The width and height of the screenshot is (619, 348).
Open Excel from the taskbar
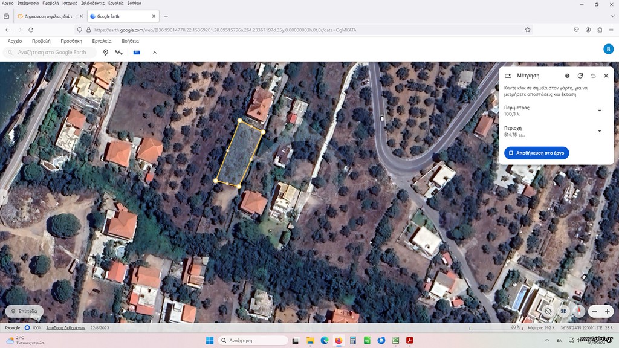click(x=395, y=340)
